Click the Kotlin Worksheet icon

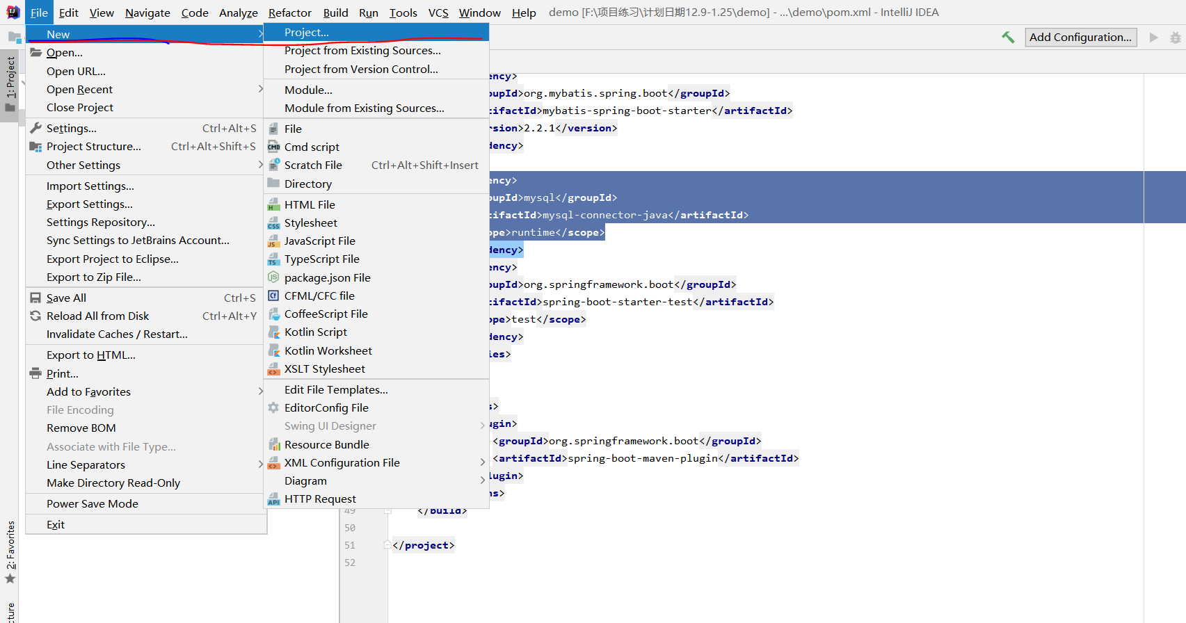click(x=274, y=350)
